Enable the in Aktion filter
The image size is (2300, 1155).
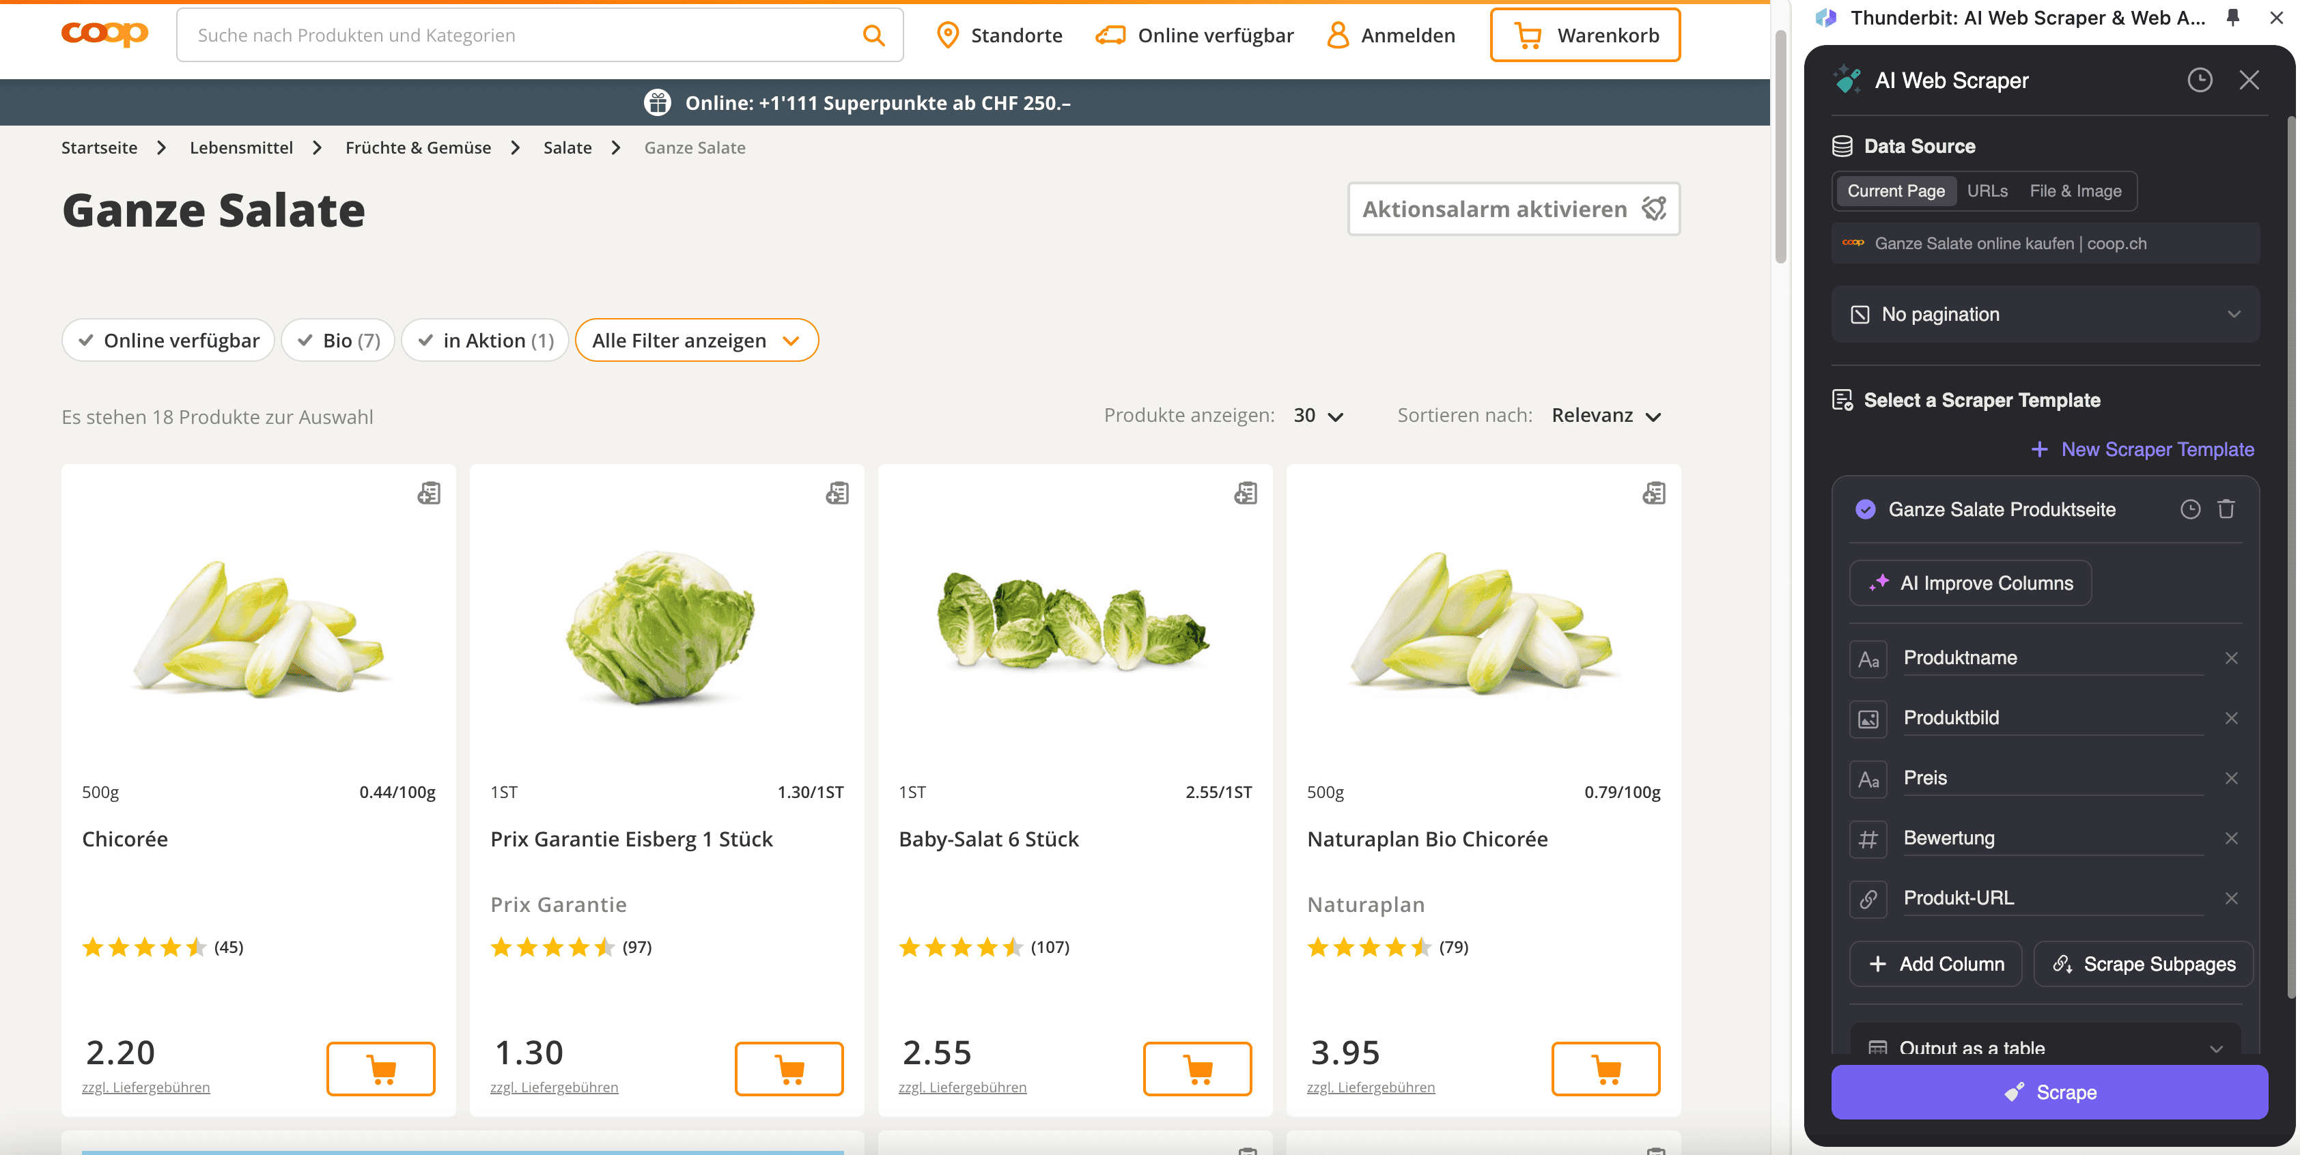(x=485, y=340)
